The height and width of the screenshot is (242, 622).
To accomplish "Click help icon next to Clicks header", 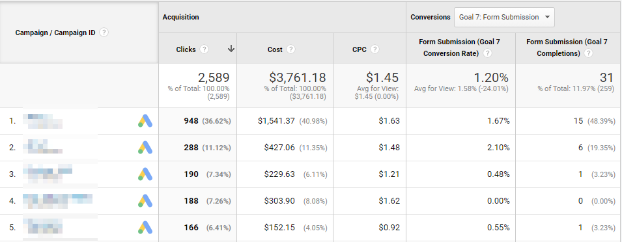I will click(204, 49).
